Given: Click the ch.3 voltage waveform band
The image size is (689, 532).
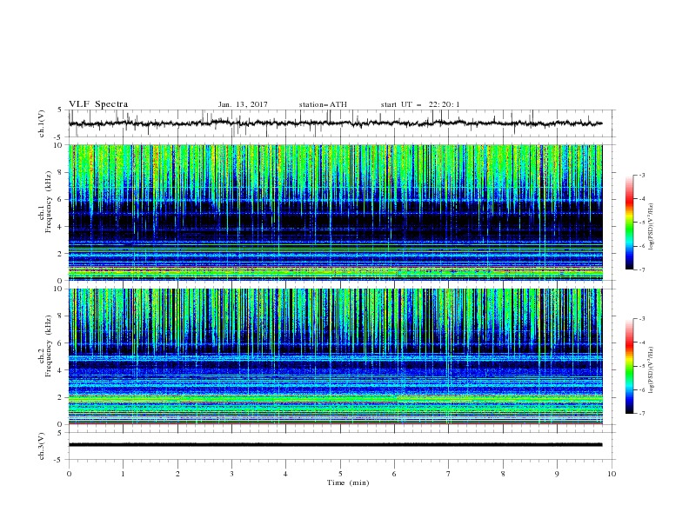Looking at the screenshot, I should click(x=335, y=445).
